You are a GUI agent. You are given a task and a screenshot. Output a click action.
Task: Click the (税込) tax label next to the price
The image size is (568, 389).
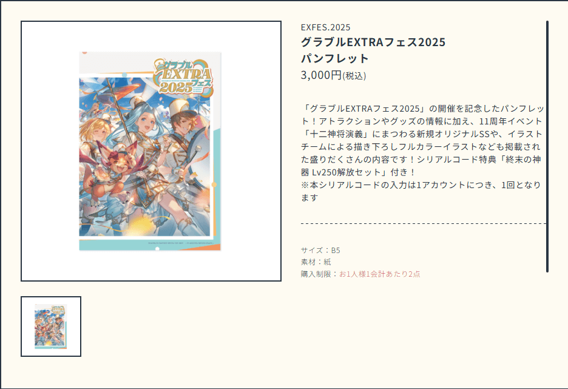(x=354, y=76)
